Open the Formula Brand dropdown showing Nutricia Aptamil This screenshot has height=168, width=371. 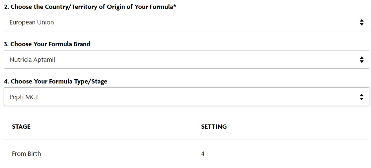tap(186, 59)
